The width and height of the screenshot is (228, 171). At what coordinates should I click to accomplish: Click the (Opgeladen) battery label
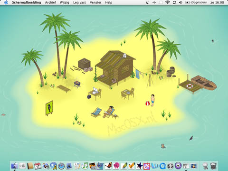(x=199, y=2)
